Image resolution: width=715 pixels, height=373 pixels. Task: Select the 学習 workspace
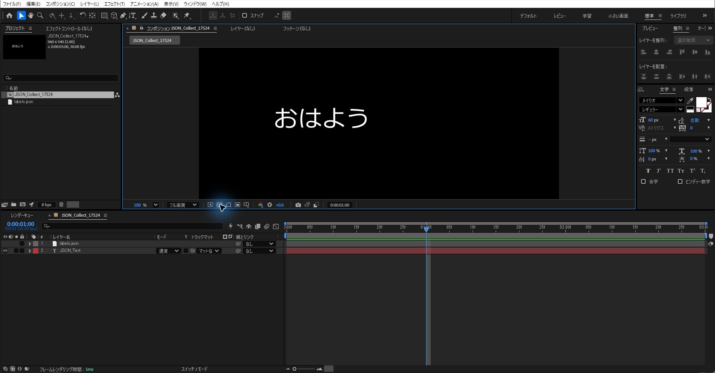587,16
